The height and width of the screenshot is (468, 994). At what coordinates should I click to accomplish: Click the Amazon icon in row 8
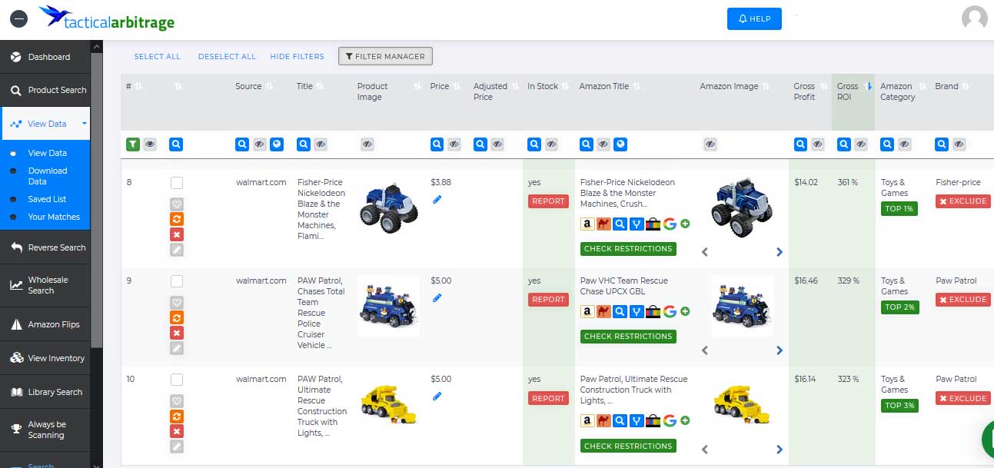point(587,224)
